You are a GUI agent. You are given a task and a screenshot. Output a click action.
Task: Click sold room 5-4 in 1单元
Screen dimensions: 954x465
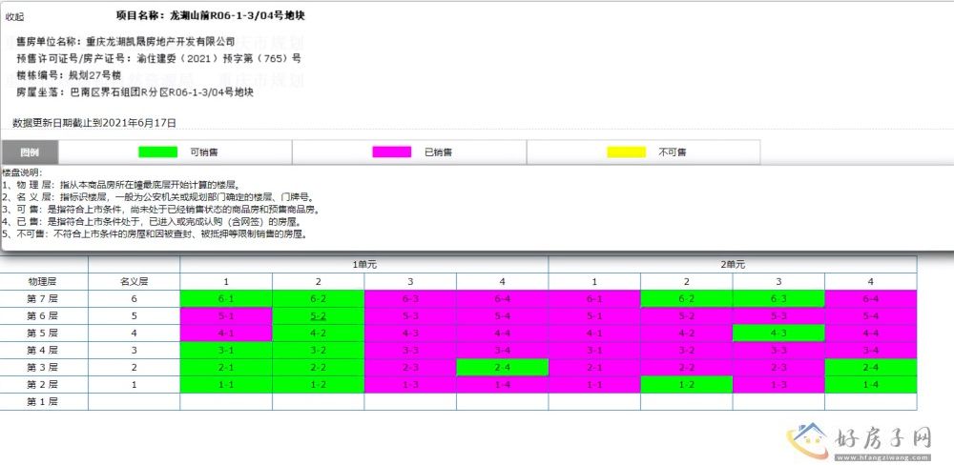(x=502, y=316)
